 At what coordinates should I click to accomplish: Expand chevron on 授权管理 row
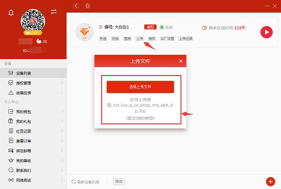pos(62,83)
